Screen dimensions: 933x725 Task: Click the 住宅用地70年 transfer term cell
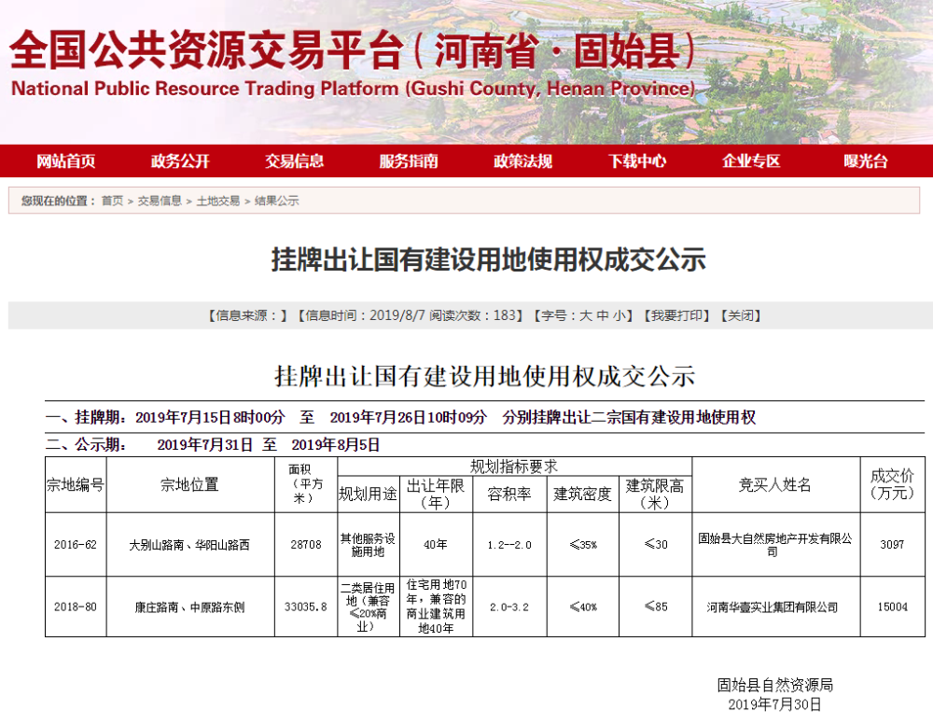coord(436,606)
